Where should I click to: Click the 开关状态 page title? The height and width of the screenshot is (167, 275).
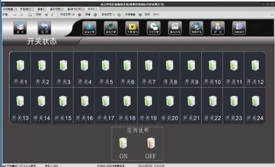42,41
